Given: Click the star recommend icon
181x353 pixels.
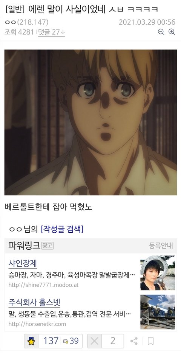Looking at the screenshot, I should 31,341.
